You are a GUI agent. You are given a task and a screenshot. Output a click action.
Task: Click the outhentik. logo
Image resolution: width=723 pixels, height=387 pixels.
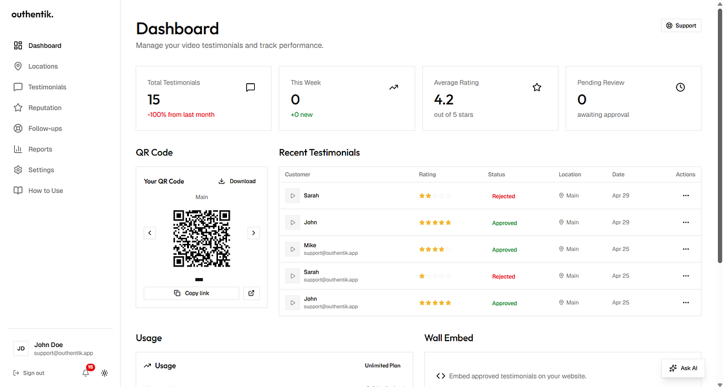tap(32, 14)
